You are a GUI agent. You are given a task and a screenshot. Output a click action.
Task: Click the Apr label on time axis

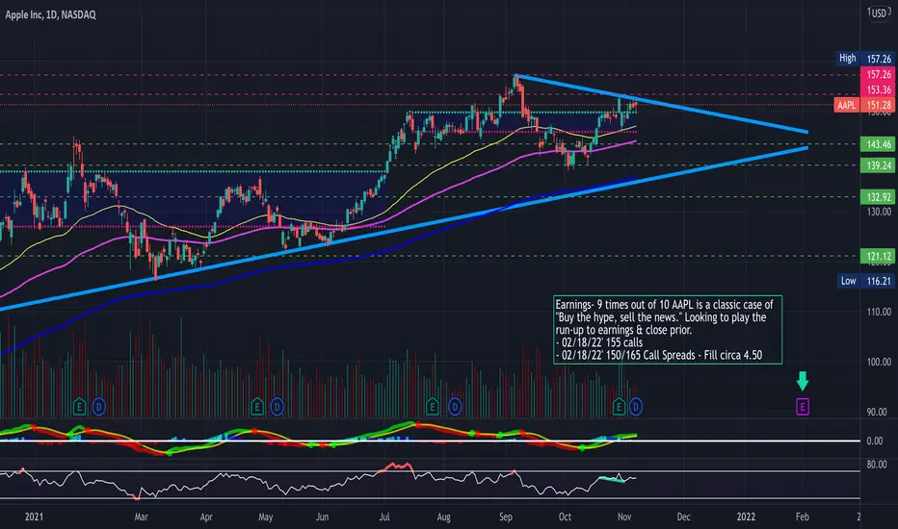(x=206, y=516)
